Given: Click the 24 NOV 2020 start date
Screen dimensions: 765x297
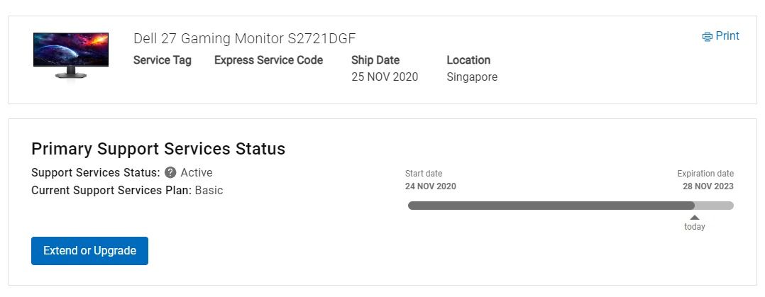Looking at the screenshot, I should point(431,186).
